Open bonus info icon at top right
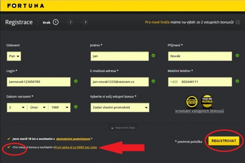The height and width of the screenshot is (163, 245). [238, 22]
